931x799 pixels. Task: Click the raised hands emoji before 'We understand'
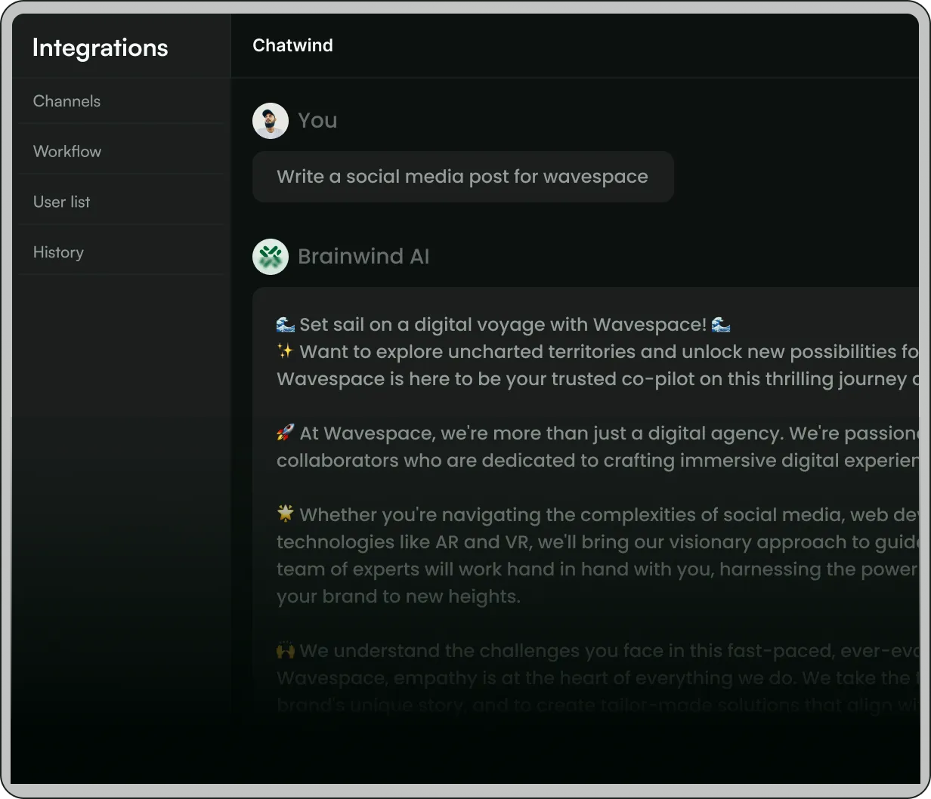point(285,650)
